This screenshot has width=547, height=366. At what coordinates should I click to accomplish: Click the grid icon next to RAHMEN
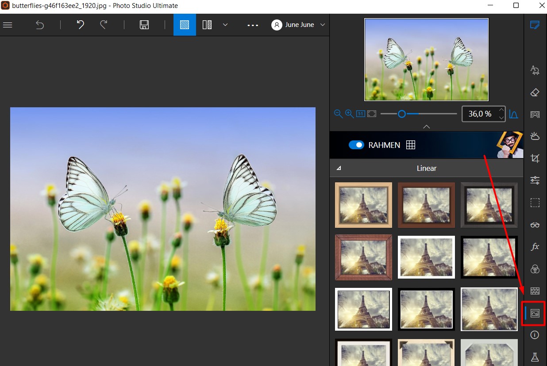(x=411, y=145)
